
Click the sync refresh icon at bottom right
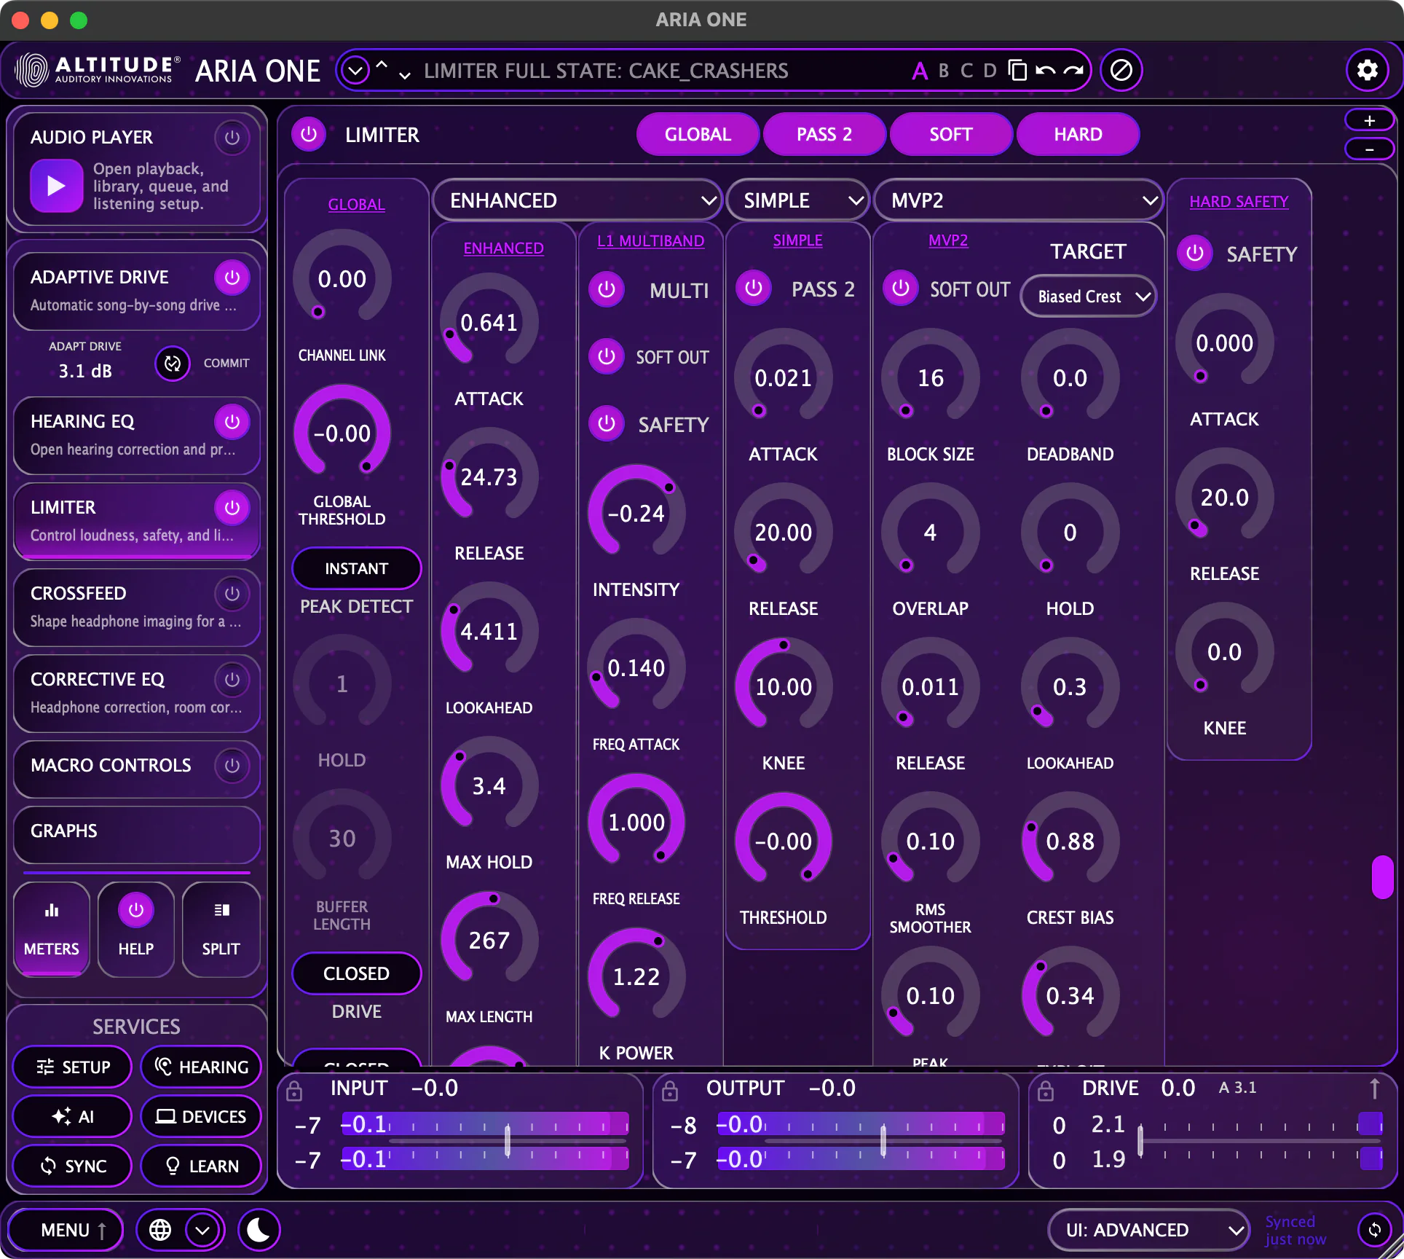pos(1374,1230)
